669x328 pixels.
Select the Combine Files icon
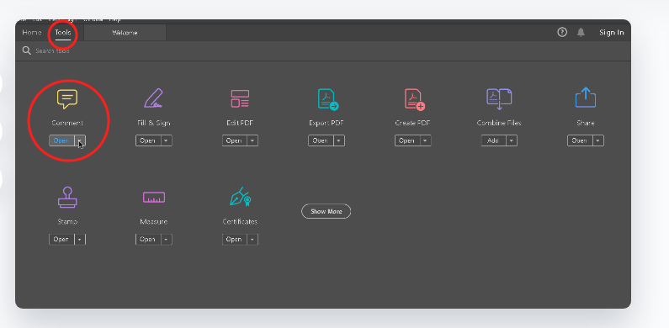click(x=499, y=99)
